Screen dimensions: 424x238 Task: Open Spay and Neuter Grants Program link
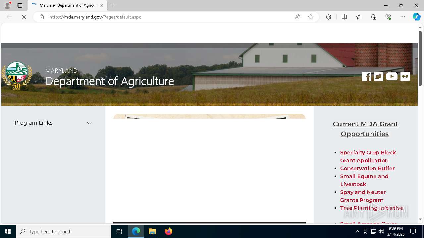point(363,196)
